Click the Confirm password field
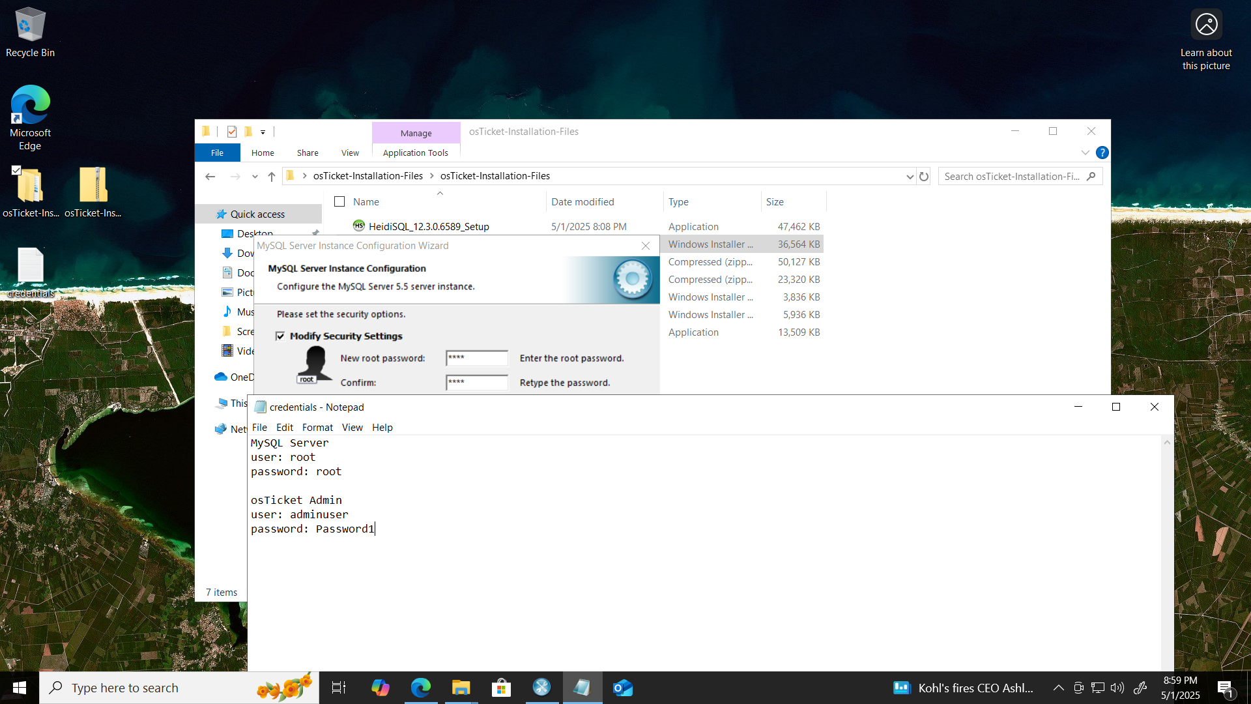The image size is (1251, 704). pos(477,382)
